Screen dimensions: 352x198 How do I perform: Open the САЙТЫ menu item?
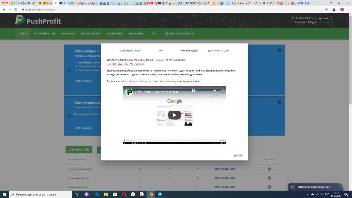(23, 34)
